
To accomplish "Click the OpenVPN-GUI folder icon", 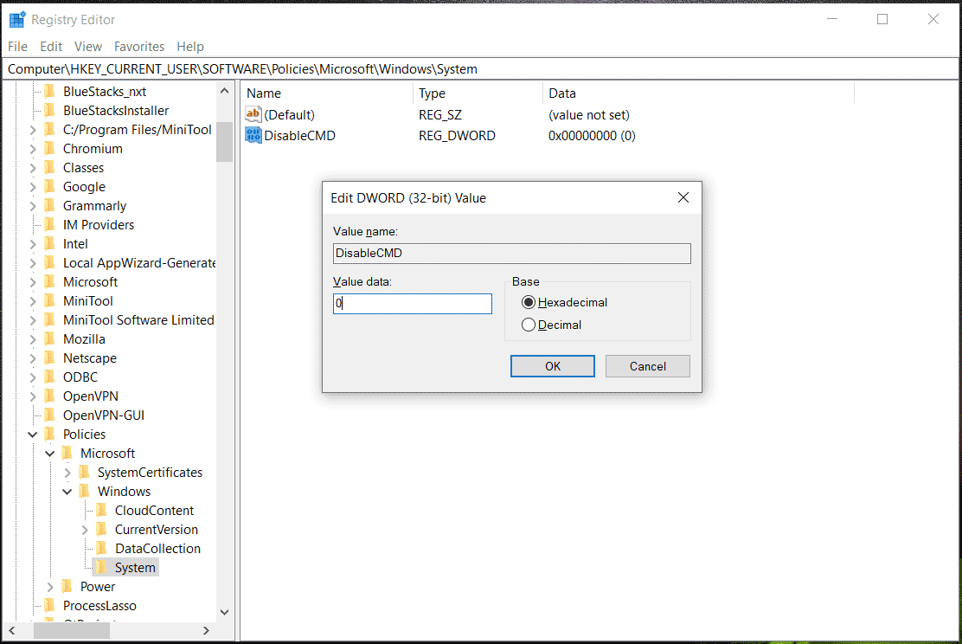I will pyautogui.click(x=50, y=415).
